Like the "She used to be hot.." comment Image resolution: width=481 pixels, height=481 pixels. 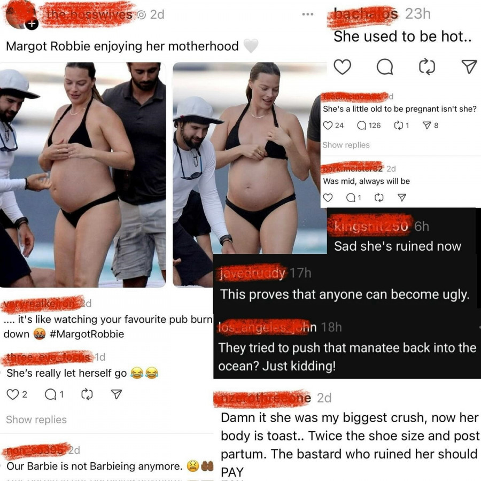coord(342,67)
